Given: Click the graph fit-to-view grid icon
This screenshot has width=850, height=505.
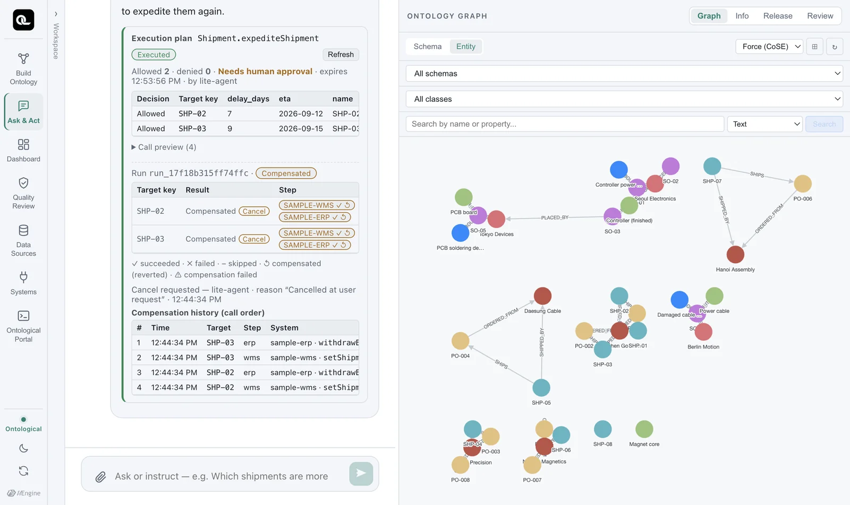Looking at the screenshot, I should coord(814,47).
